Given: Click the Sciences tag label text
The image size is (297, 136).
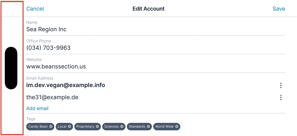Looking at the screenshot, I should [x=111, y=127].
